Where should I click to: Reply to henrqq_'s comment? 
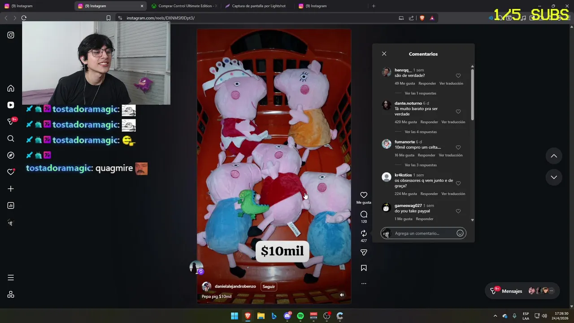[427, 83]
